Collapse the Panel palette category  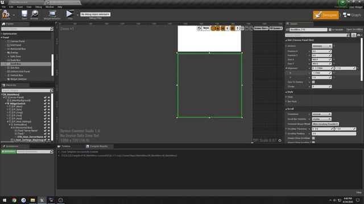coord(1,37)
